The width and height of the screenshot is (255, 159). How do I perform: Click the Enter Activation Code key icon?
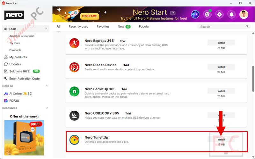click(x=6, y=79)
